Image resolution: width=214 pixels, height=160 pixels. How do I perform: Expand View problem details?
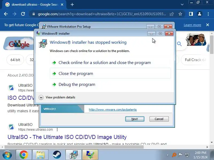57,97
